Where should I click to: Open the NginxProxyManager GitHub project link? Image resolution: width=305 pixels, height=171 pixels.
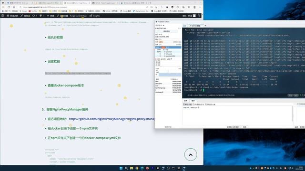(112, 119)
